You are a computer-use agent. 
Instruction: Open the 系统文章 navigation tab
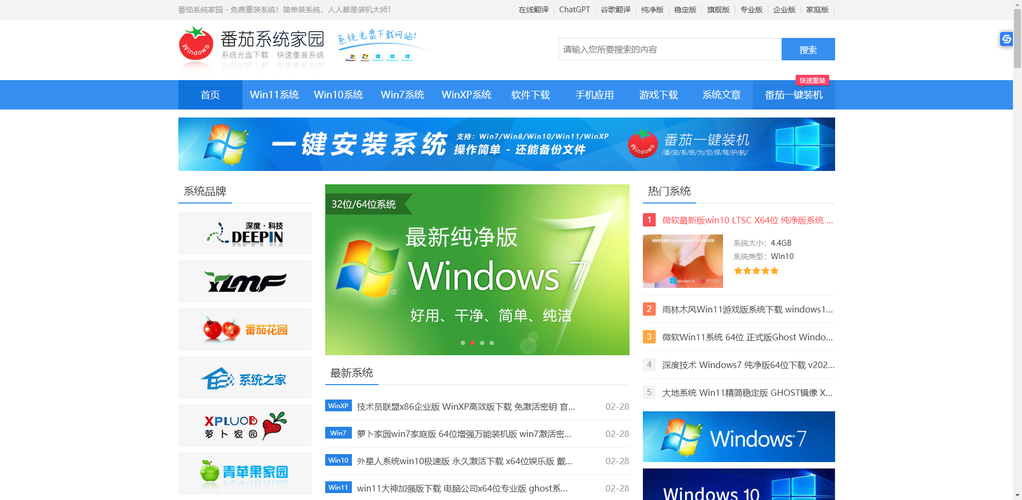722,95
